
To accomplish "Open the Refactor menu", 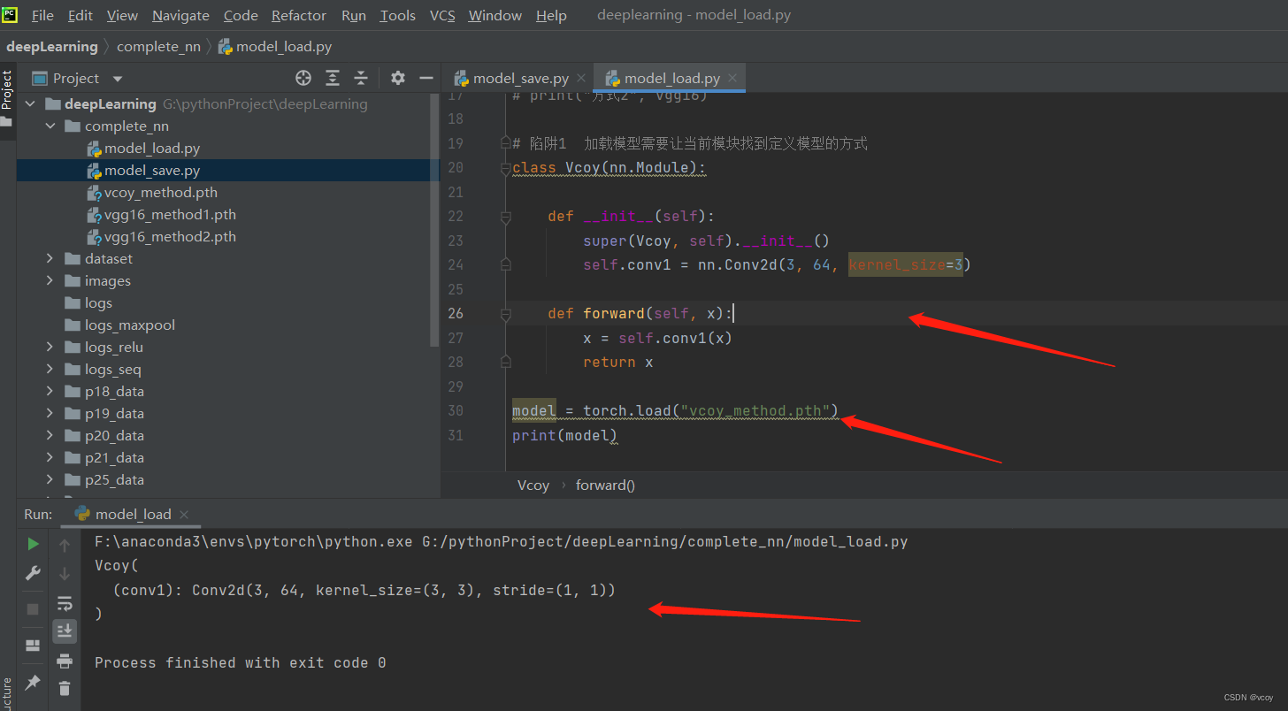I will (299, 15).
